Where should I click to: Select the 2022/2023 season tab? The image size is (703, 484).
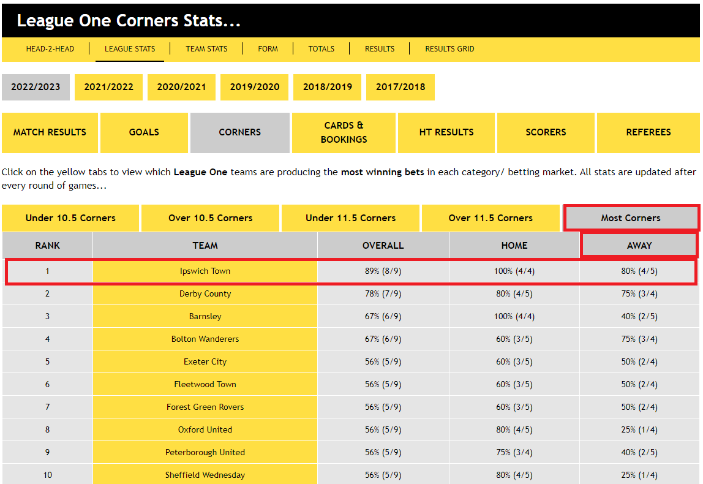point(36,87)
